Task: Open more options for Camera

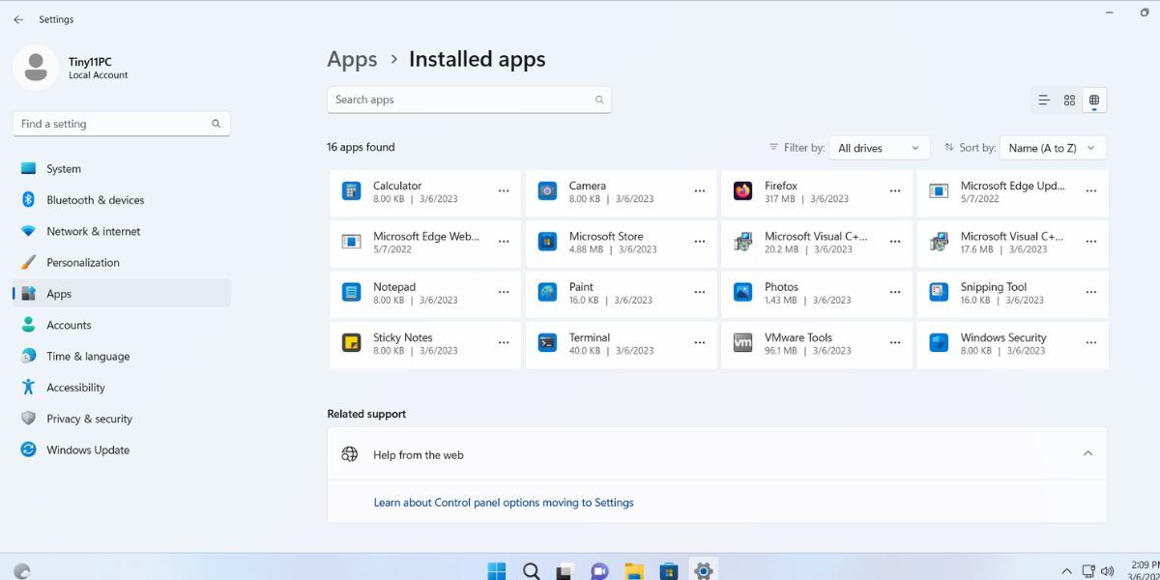Action: point(700,191)
